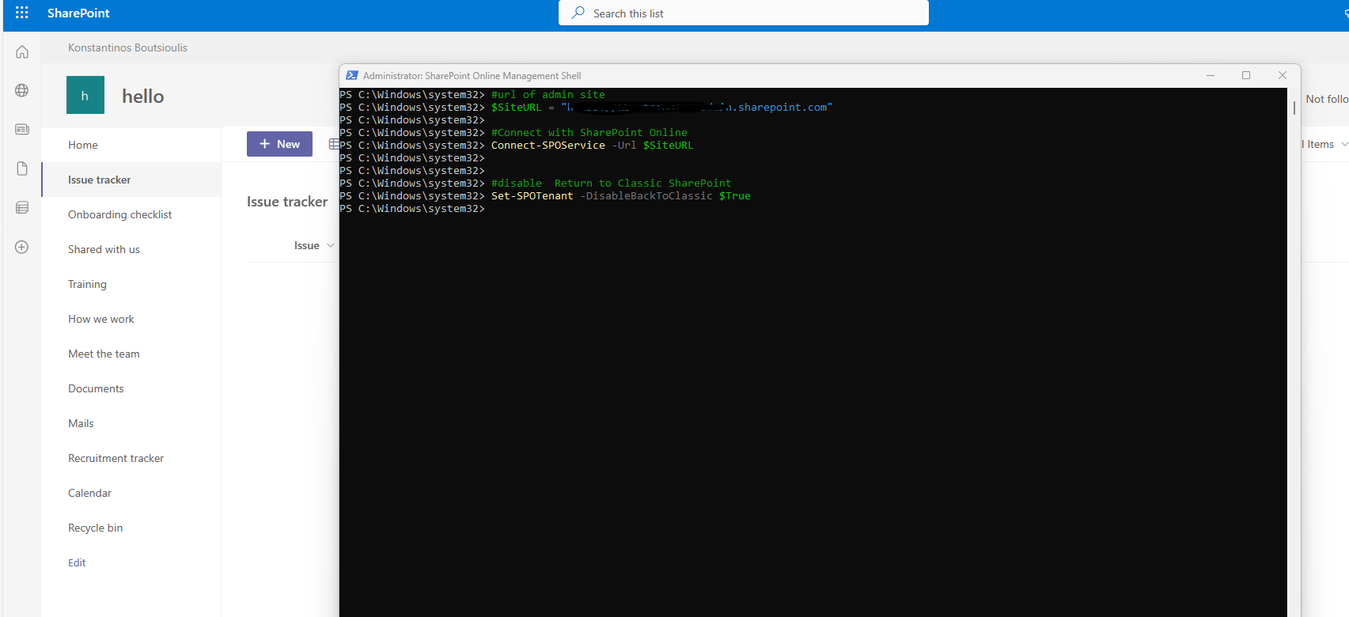Click the PowerShell window title icon
1349x617 pixels.
click(x=352, y=75)
